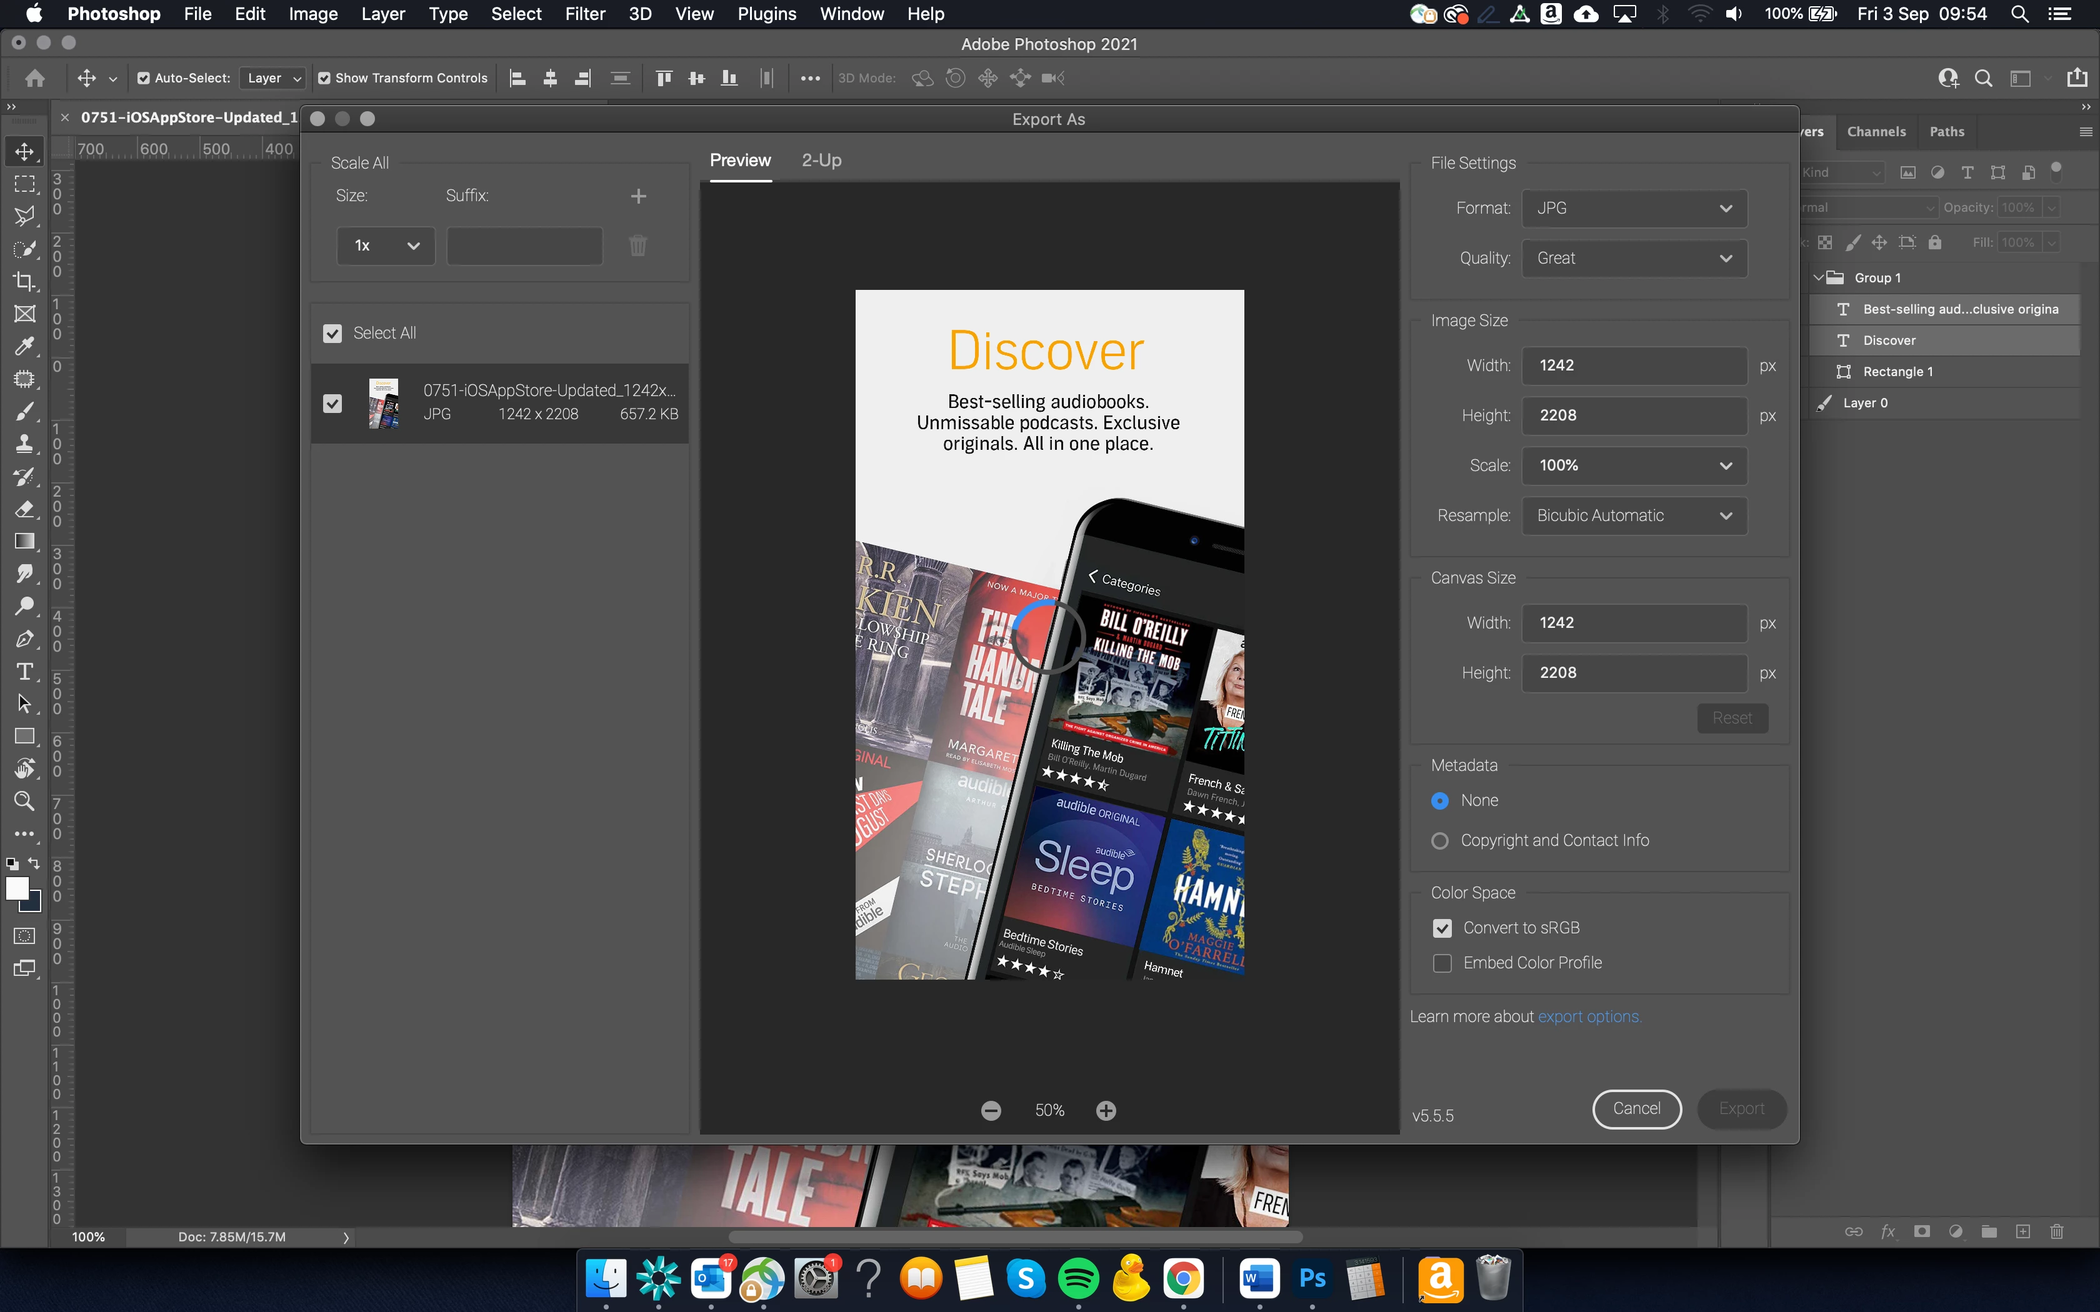The height and width of the screenshot is (1312, 2100).
Task: Select the Type tool in the toolbar
Action: [x=24, y=672]
